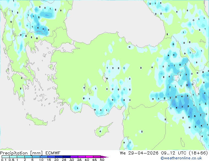
Task: Select the 30–35 mm purple legend box
Action: 74,157
